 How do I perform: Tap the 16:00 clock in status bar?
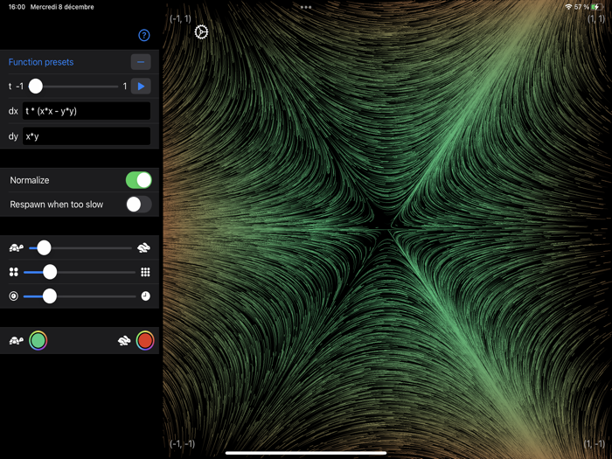(x=17, y=7)
